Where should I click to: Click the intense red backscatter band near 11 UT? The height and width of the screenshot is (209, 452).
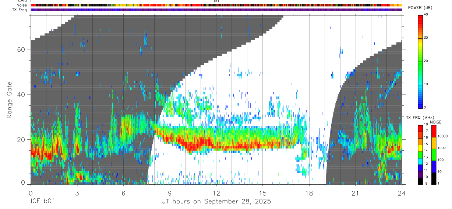click(x=199, y=143)
